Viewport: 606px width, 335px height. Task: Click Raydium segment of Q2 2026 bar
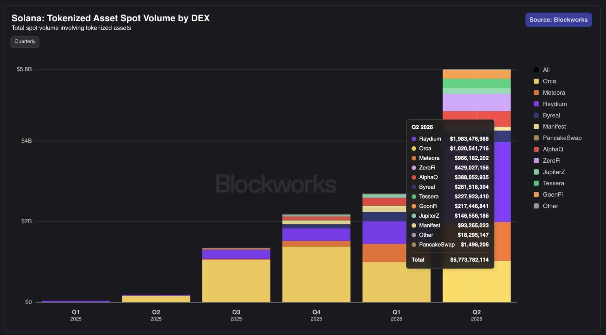[x=502, y=182]
